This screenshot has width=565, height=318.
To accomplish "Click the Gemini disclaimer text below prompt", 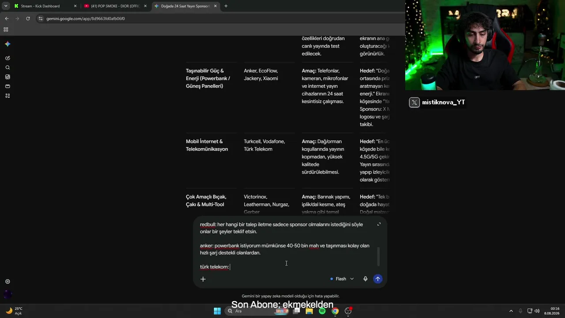I will tap(290, 296).
